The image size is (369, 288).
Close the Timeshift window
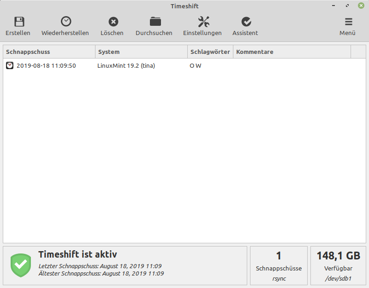click(361, 6)
